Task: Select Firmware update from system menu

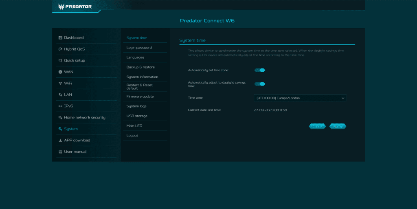Action: pos(140,97)
